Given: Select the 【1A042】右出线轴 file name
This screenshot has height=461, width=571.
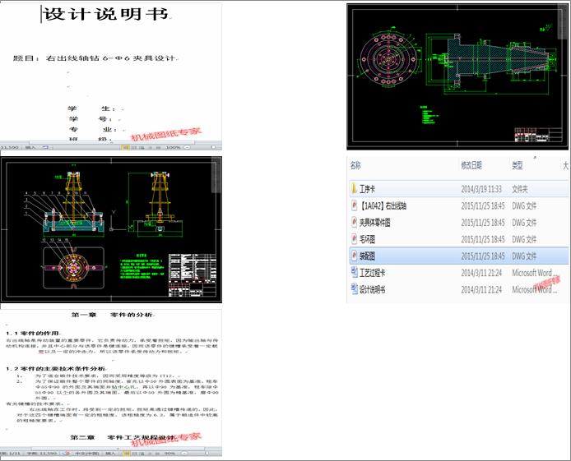Looking at the screenshot, I should [383, 205].
